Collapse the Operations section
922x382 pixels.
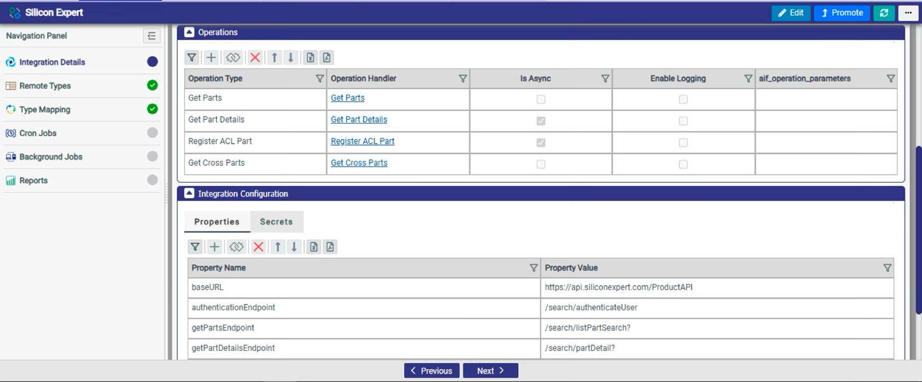tap(189, 32)
